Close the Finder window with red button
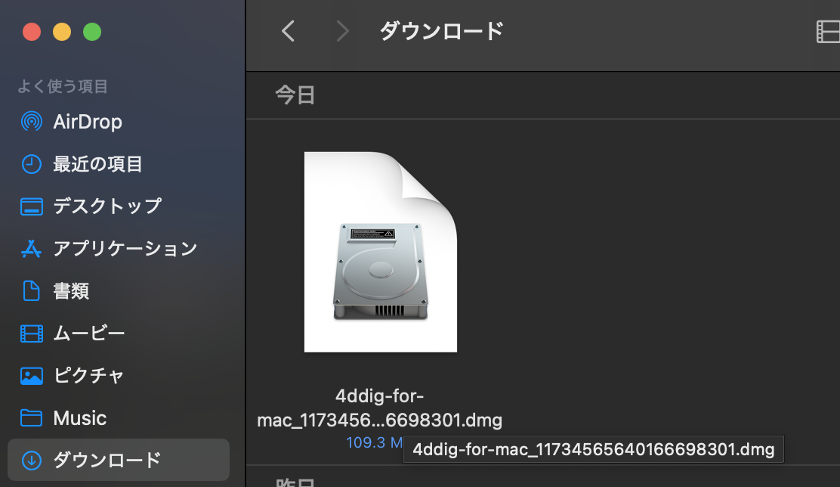 pyautogui.click(x=32, y=32)
